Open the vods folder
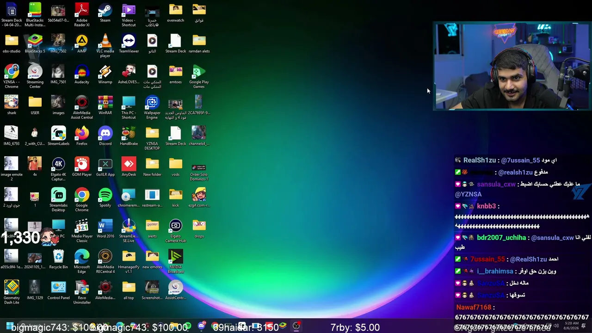 point(175,167)
